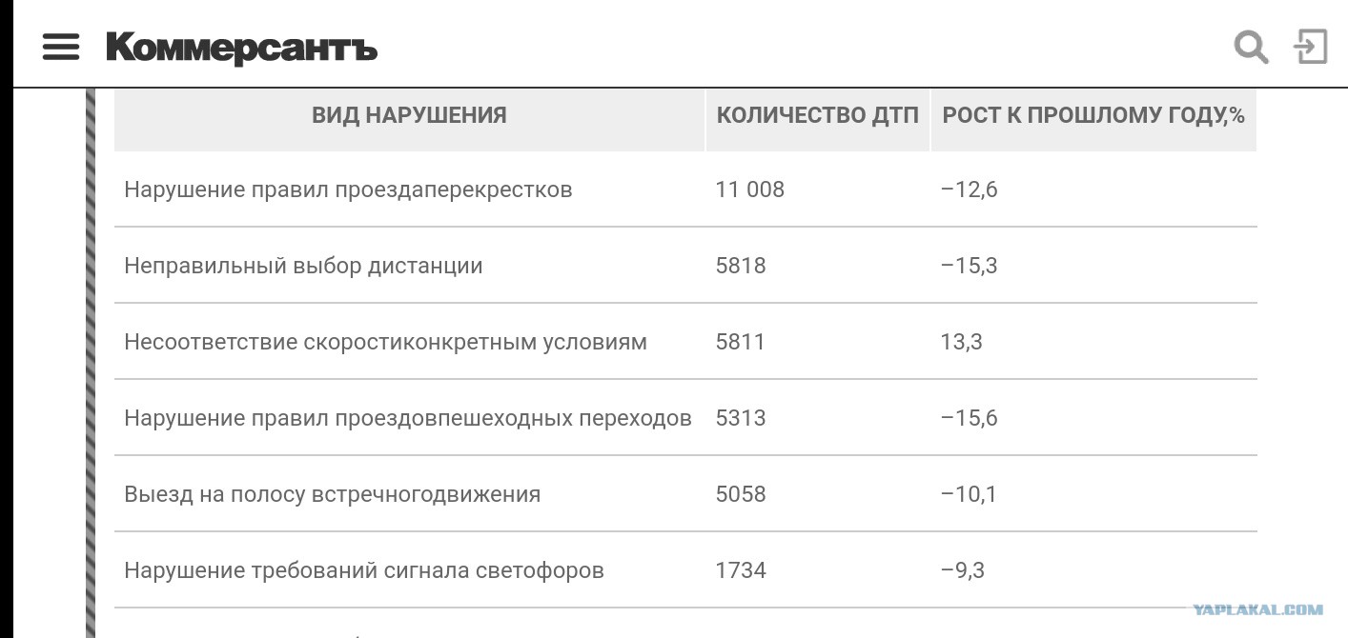
Task: Click the 1734 accident count cell
Action: (741, 570)
